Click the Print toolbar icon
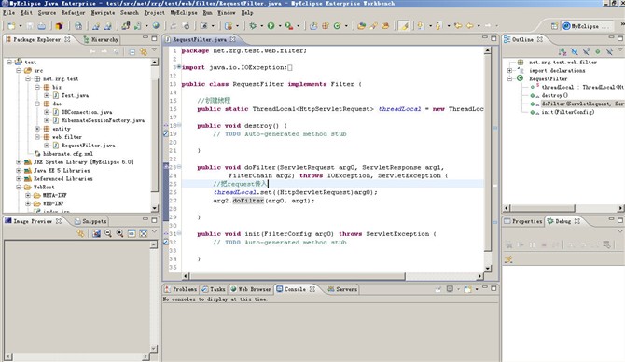Viewport: 625px width, 362px height. (x=41, y=26)
